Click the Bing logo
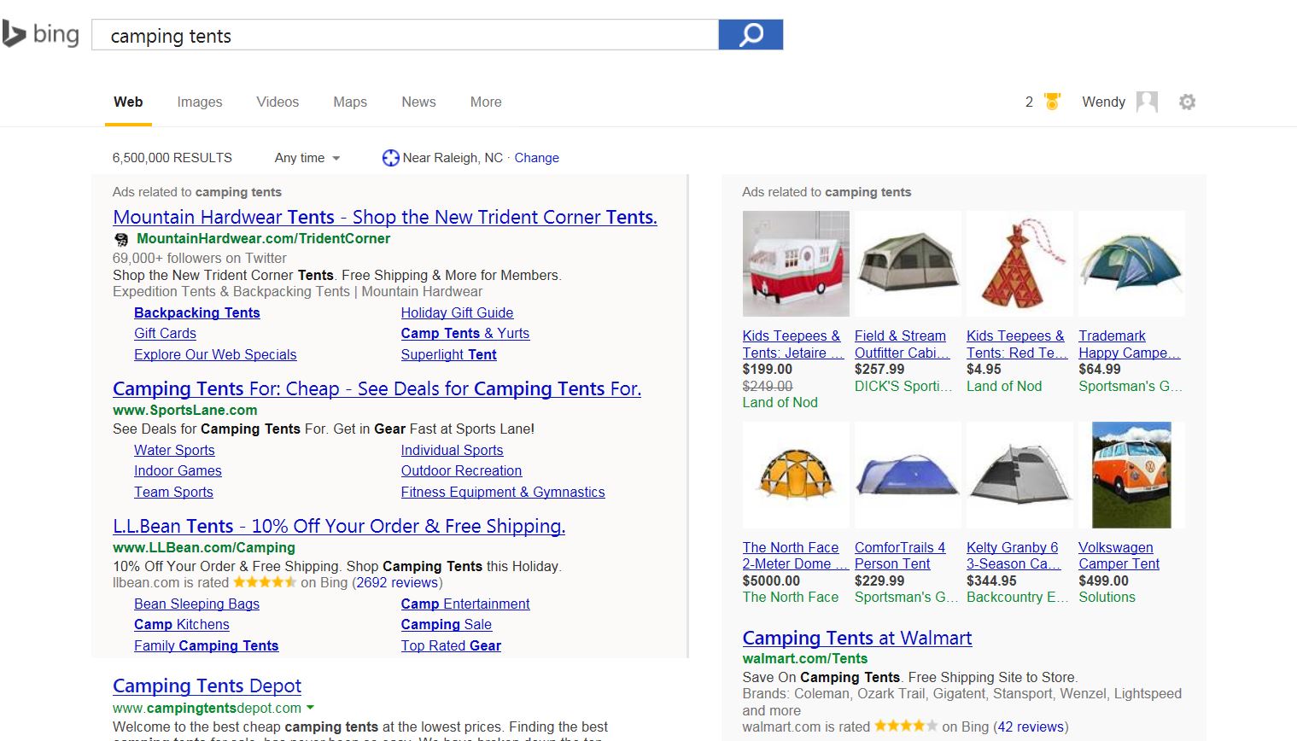This screenshot has height=741, width=1297. (x=41, y=34)
